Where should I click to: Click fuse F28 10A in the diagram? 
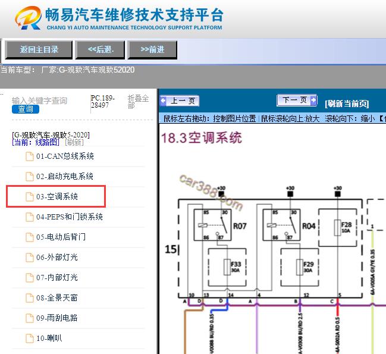(338, 227)
